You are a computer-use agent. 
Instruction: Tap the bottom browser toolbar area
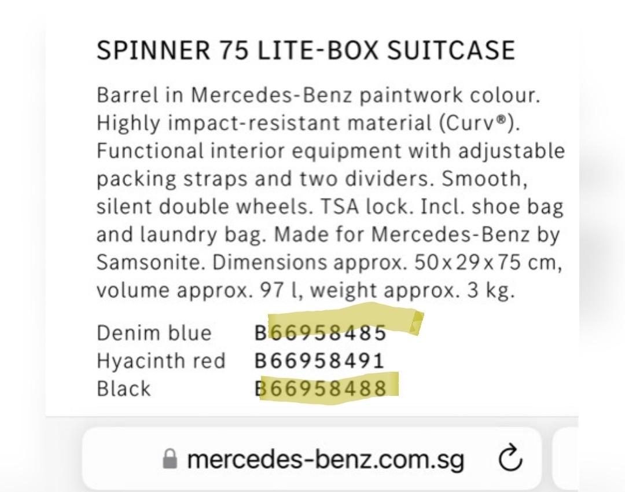[312, 459]
